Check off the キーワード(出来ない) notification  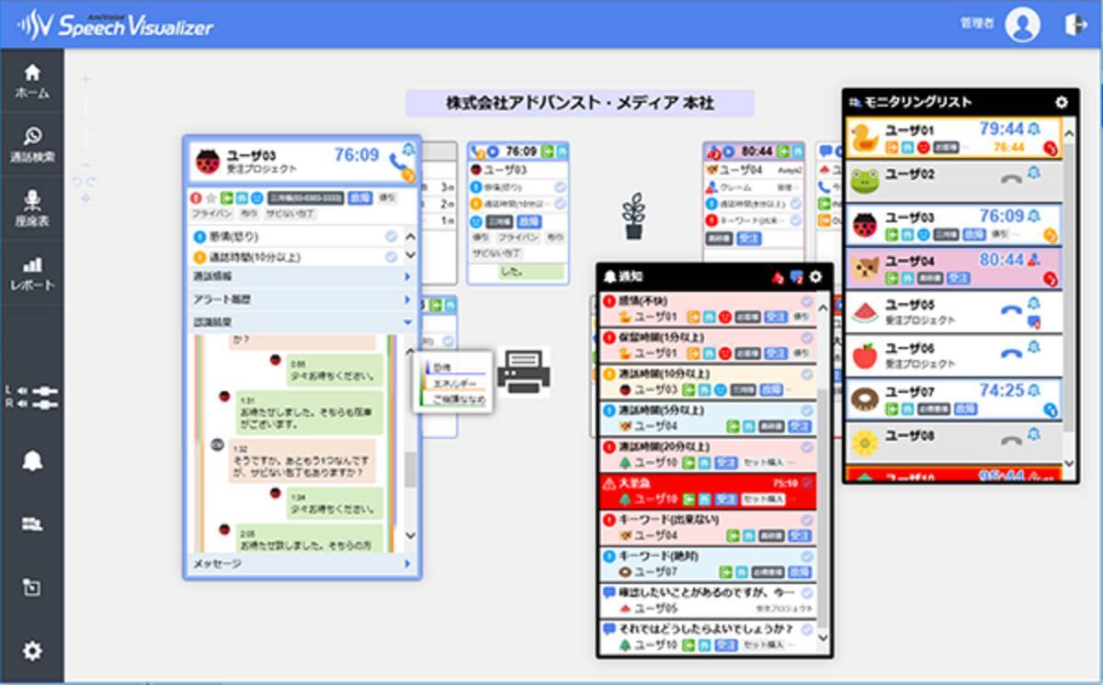tap(806, 519)
